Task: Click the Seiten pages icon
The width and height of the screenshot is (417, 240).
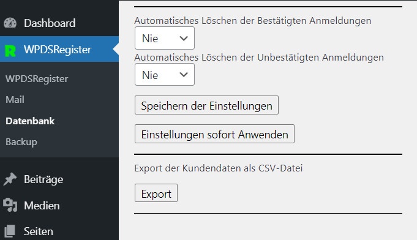Action: (x=10, y=231)
